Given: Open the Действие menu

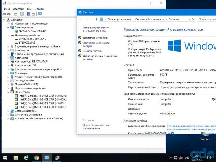Looking at the screenshot, I should (x=18, y=9).
